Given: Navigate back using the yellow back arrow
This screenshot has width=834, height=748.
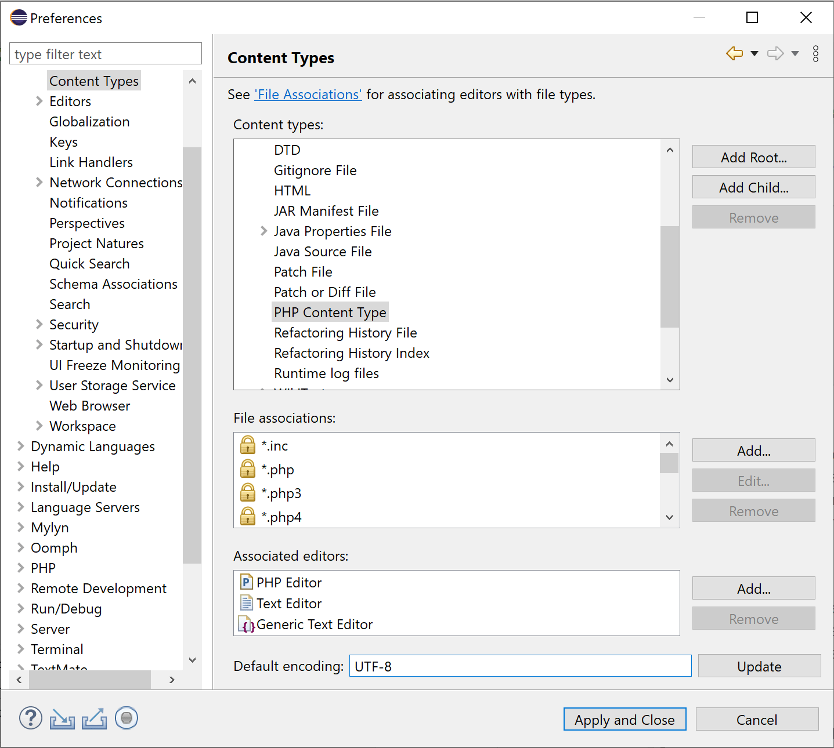Looking at the screenshot, I should coord(734,53).
